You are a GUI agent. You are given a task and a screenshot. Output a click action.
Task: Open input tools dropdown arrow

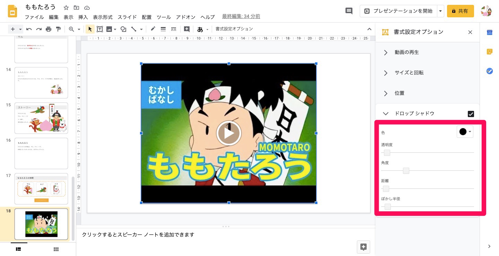click(x=208, y=29)
